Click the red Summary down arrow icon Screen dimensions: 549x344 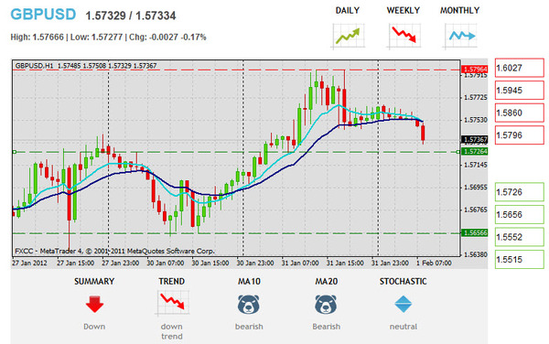[x=94, y=304]
